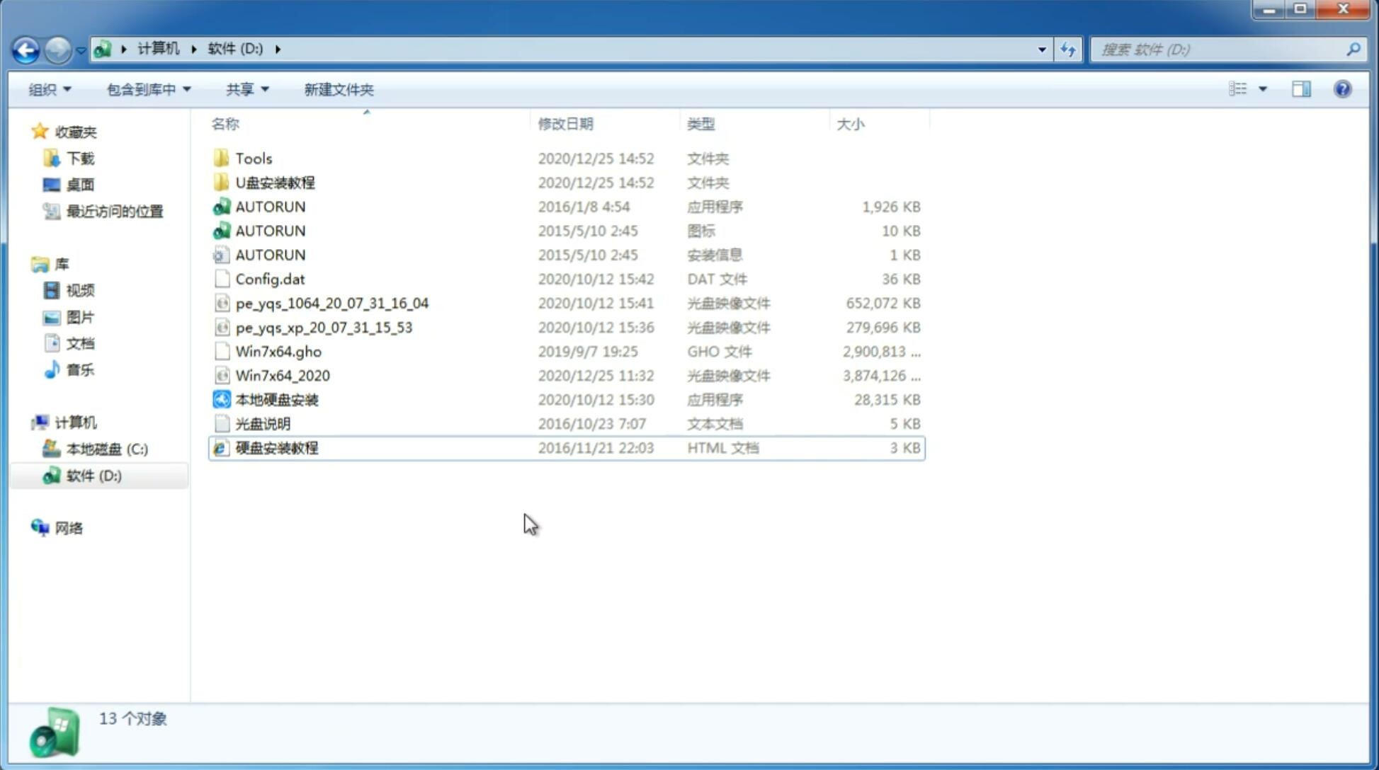1379x770 pixels.
Task: Open pe_yqs_1064 disc image file
Action: [x=331, y=303]
